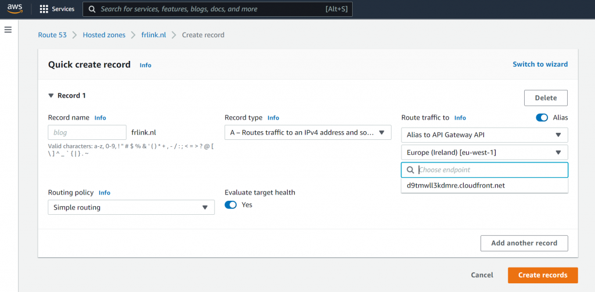
Task: Open the Alias to API Gateway API dropdown
Action: (484, 135)
